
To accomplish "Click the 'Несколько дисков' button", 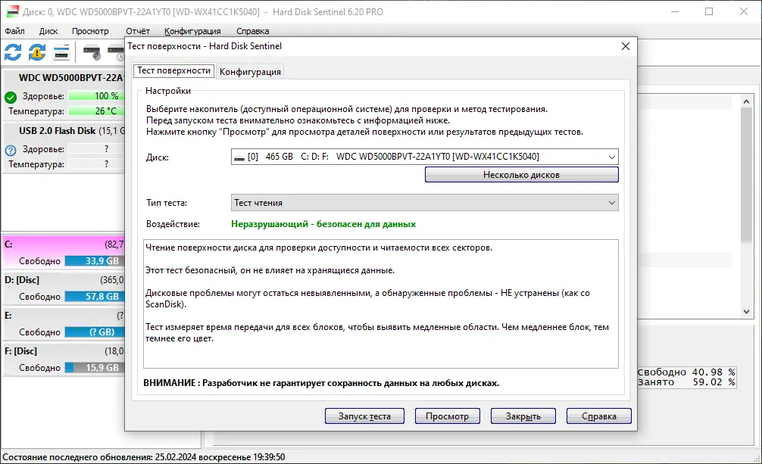I will click(521, 174).
